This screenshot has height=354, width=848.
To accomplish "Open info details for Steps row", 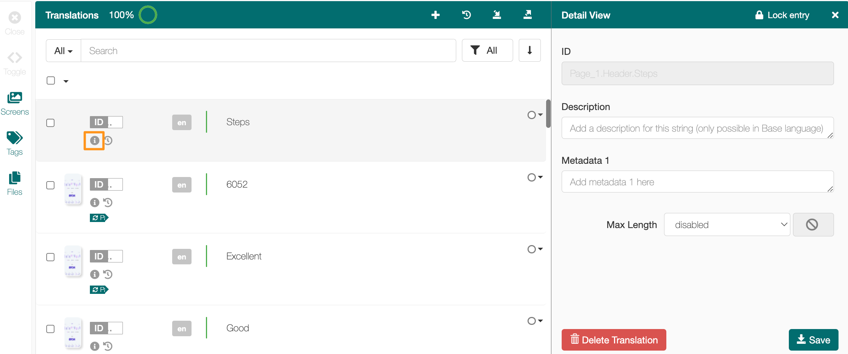I will (94, 141).
